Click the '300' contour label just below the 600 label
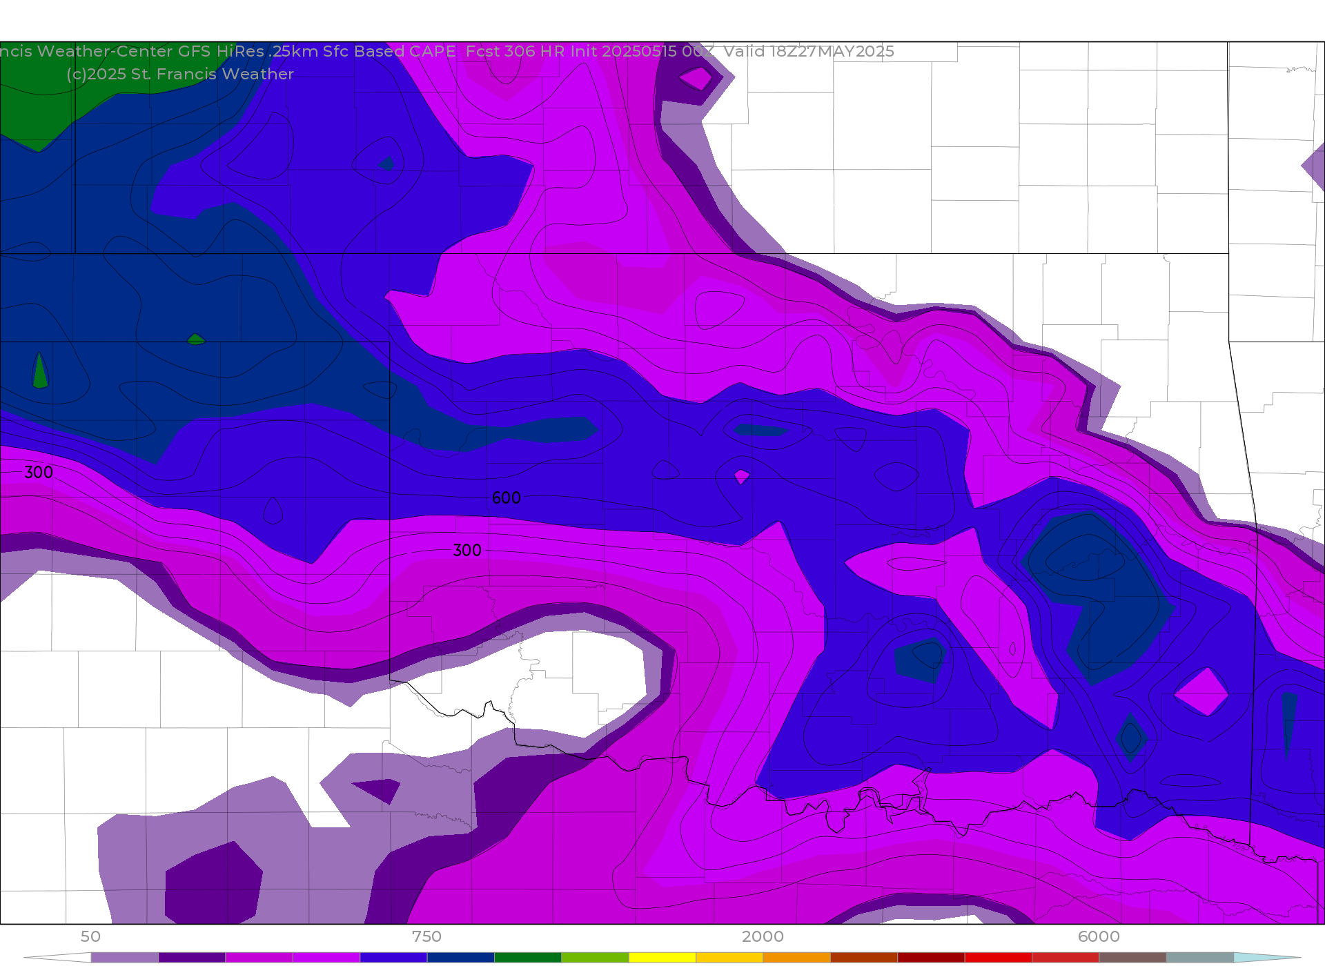Screen dimensions: 1325x966 coord(467,550)
